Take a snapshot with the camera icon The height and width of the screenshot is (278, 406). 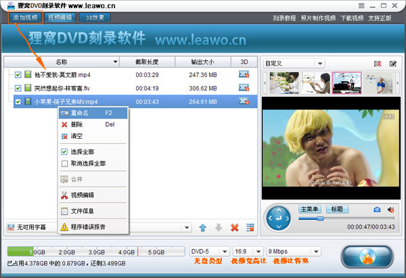[377, 210]
